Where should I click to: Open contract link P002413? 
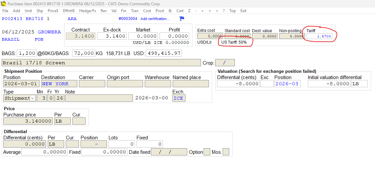point(12,19)
